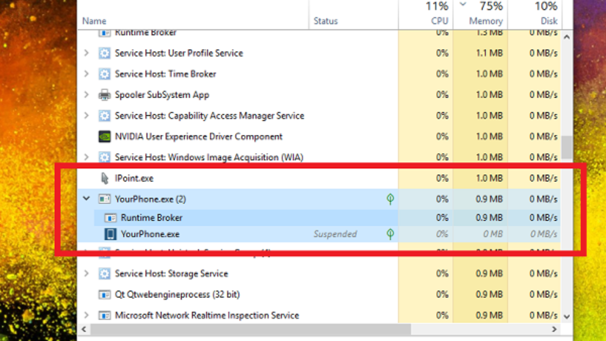
Task: Expand Service Host: Time Broker
Action: tap(86, 74)
